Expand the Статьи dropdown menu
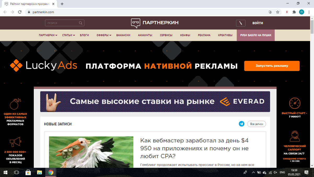Screen dimensions: 314x177 pos(69,35)
